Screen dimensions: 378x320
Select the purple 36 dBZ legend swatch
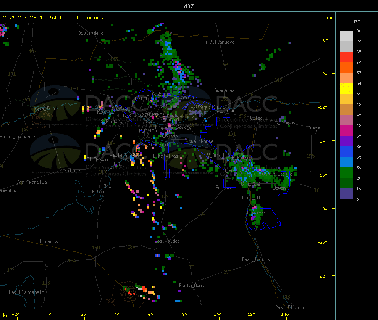point(346,141)
